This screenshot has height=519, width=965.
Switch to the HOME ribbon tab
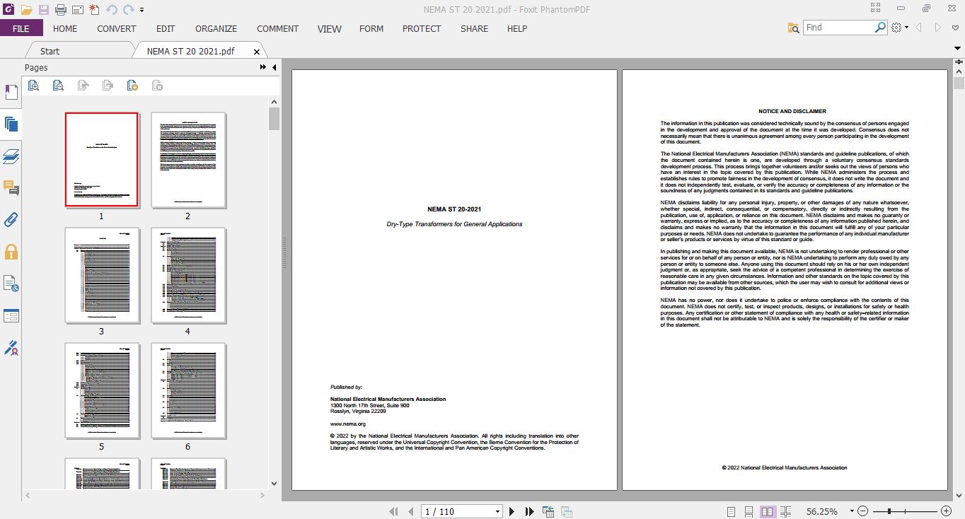[65, 28]
